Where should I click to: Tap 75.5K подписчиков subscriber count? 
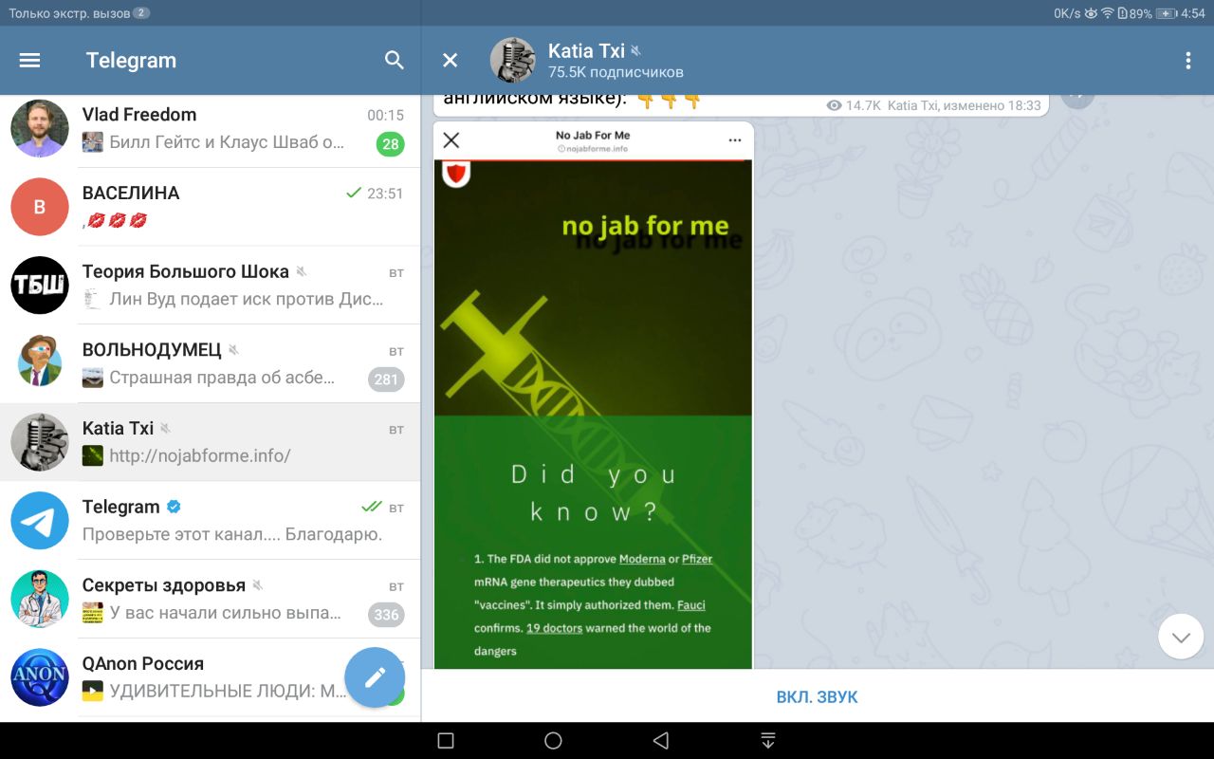coord(616,72)
